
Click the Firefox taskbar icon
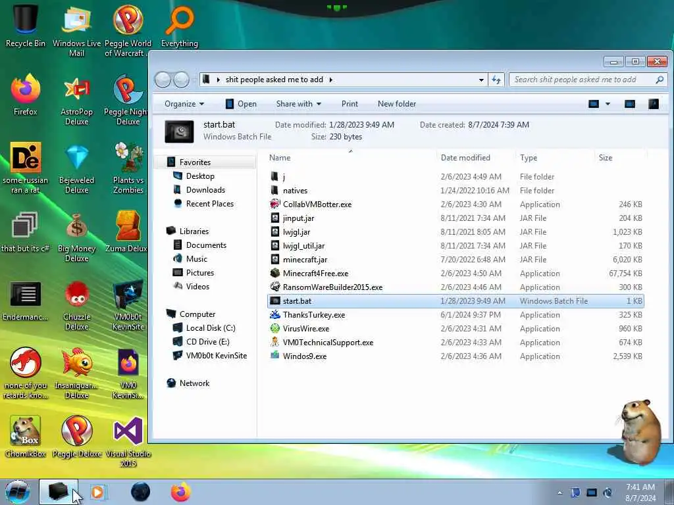[181, 492]
